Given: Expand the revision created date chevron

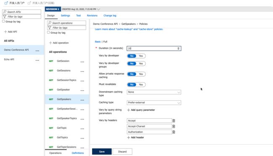Looking at the screenshot, I should 99,9.
